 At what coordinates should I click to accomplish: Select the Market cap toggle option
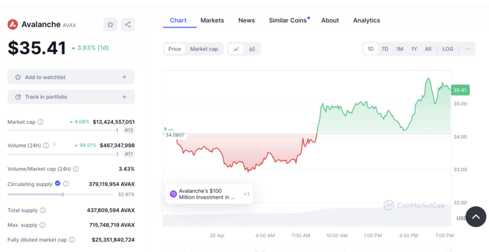click(x=204, y=49)
